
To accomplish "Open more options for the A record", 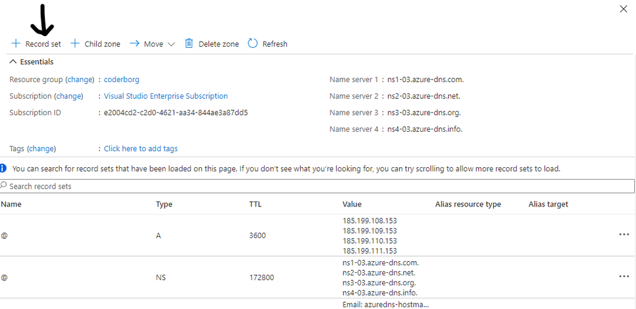I will click(x=624, y=234).
